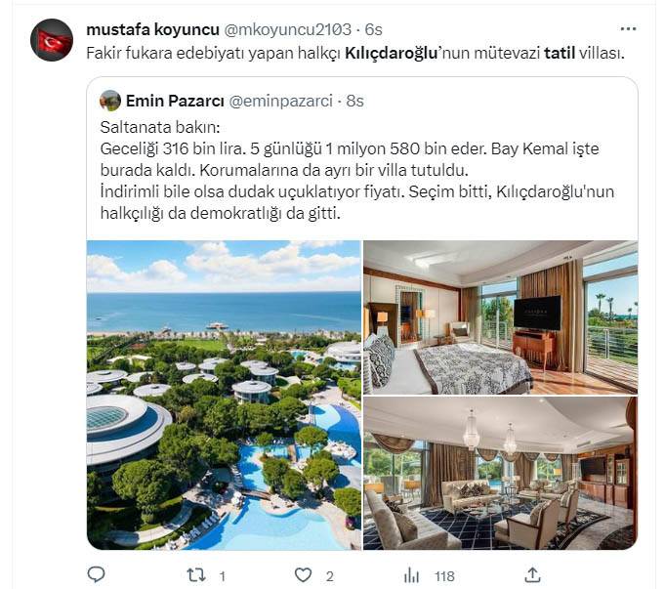665x589 pixels.
Task: Click the share upload icon
Action: pos(532,575)
